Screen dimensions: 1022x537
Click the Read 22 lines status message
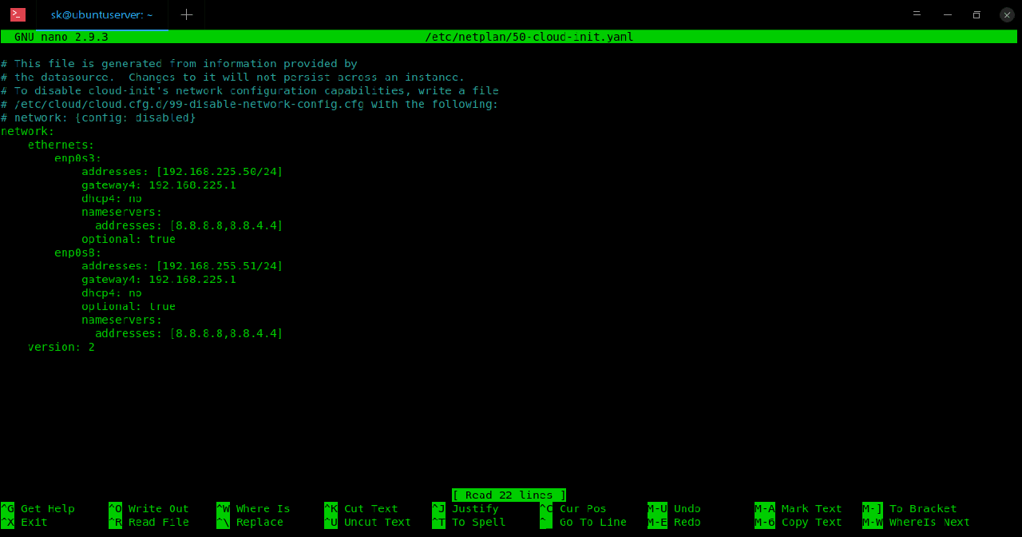[509, 495]
